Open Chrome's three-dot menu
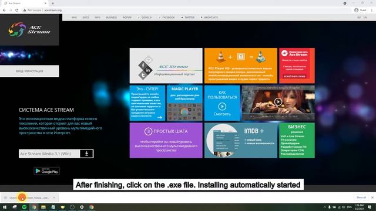Screen dimensions: 376x211 pyautogui.click(x=372, y=10)
